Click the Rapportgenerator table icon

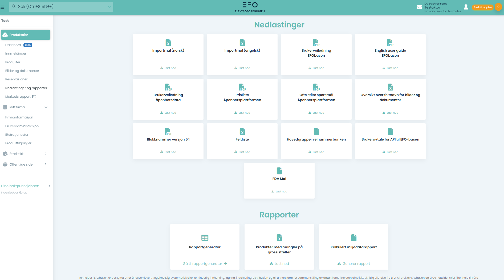(x=205, y=238)
